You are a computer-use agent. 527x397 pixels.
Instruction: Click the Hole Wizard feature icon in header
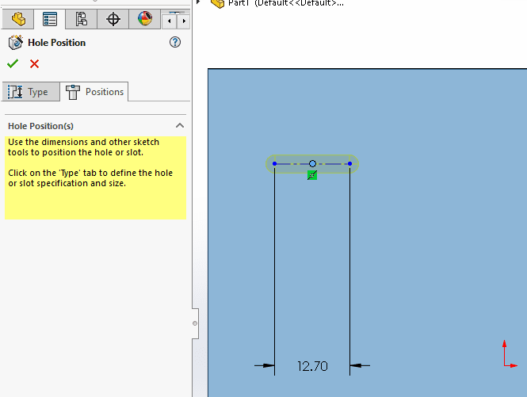(x=16, y=43)
